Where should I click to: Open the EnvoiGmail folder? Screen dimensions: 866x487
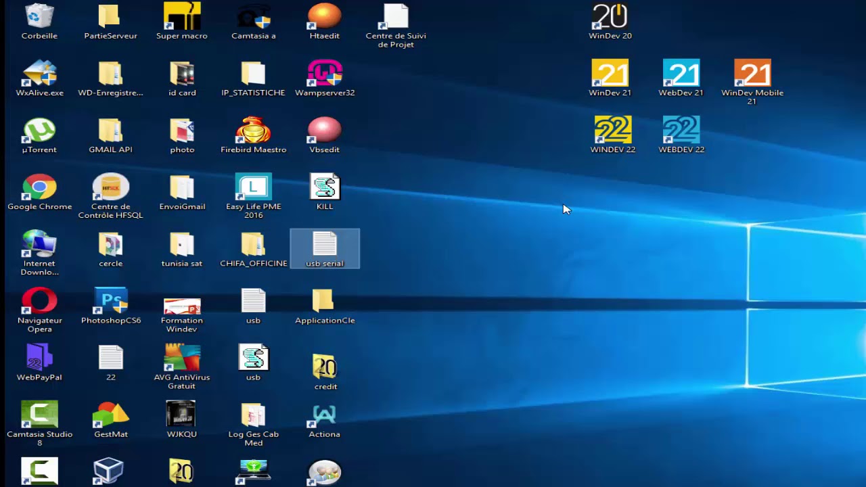tap(182, 192)
